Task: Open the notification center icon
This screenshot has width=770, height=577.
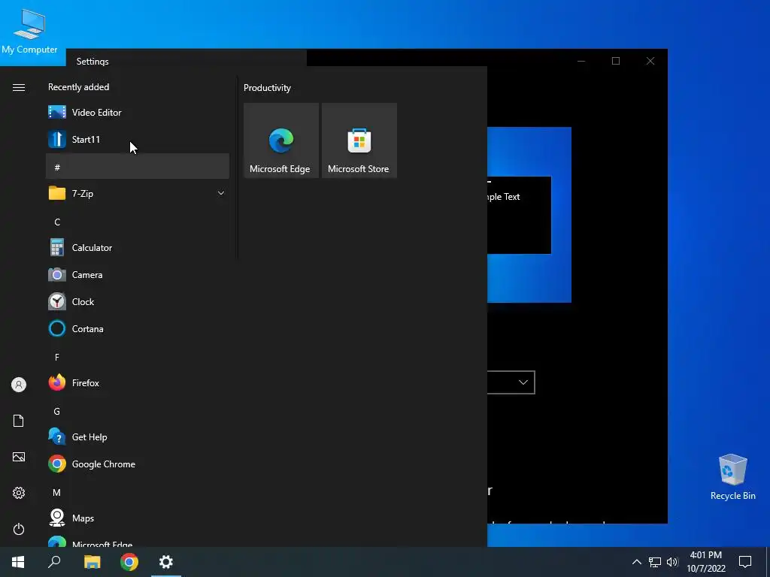Action: [745, 562]
